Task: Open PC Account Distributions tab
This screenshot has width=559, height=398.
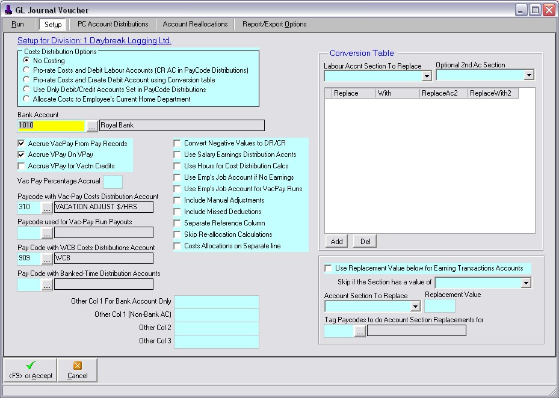Action: click(x=113, y=24)
